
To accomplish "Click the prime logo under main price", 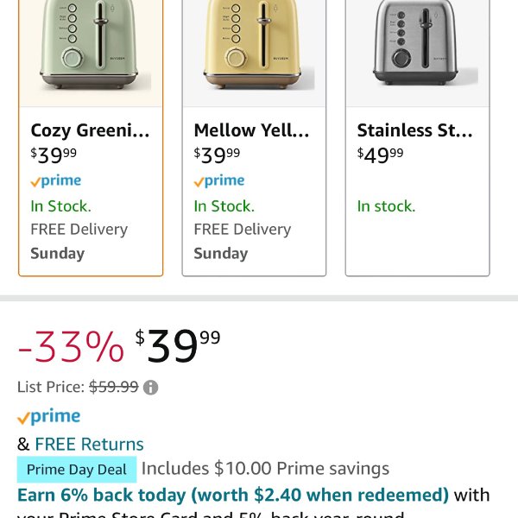I will [49, 416].
